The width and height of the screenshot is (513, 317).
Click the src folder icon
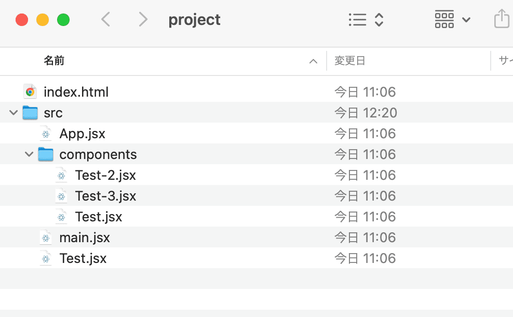30,113
